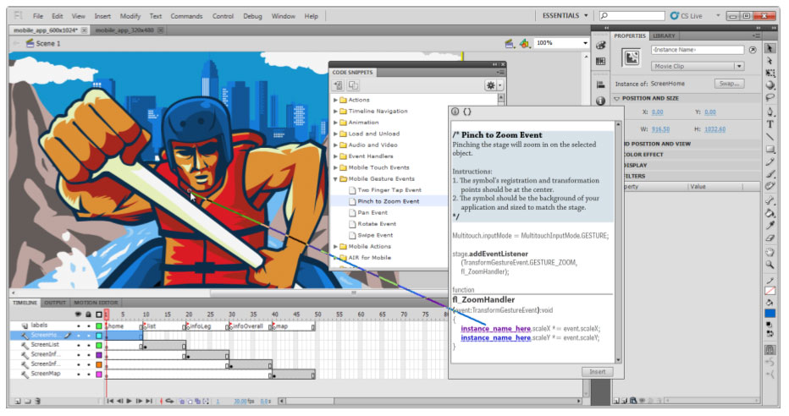
Task: Expand the Animation snippets folder
Action: tap(336, 123)
